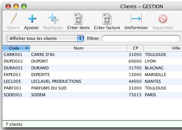Click the city MARSEILLE
Screen dimensions: 182x130
pyautogui.click(x=156, y=75)
